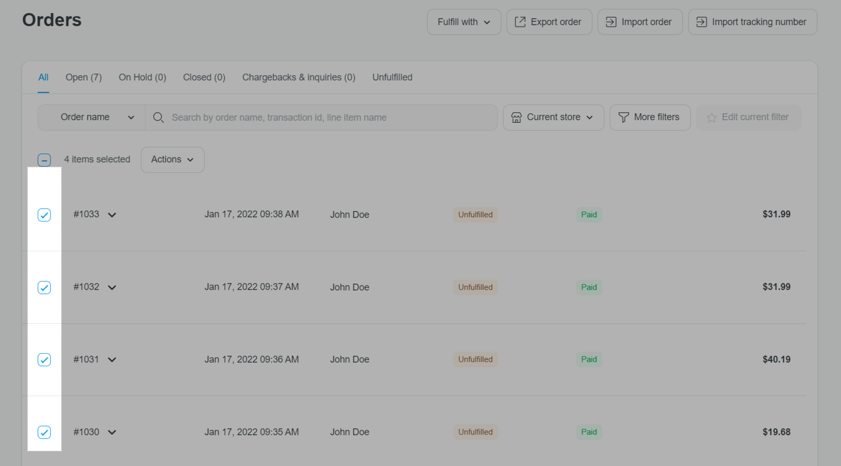
Task: Click the $40.19 total on order #1031
Action: [776, 359]
